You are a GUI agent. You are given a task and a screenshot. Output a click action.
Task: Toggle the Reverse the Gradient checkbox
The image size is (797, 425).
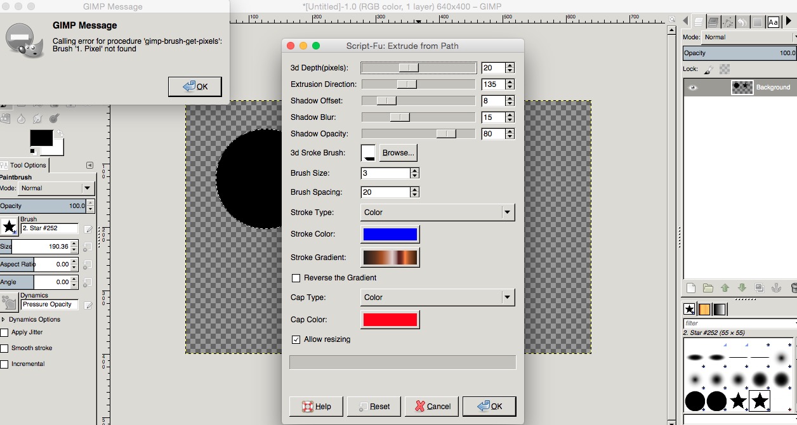click(296, 278)
